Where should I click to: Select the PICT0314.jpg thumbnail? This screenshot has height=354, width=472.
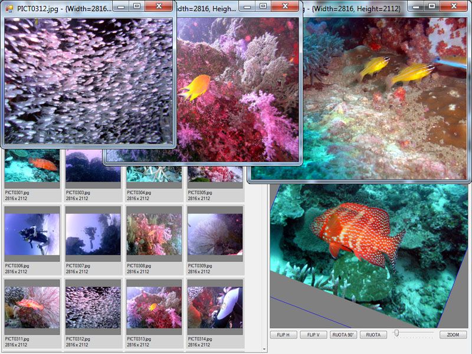click(215, 307)
